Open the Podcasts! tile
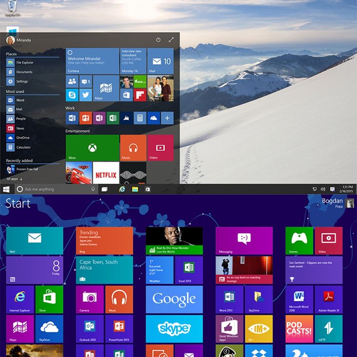357x357 pixels. click(x=299, y=329)
